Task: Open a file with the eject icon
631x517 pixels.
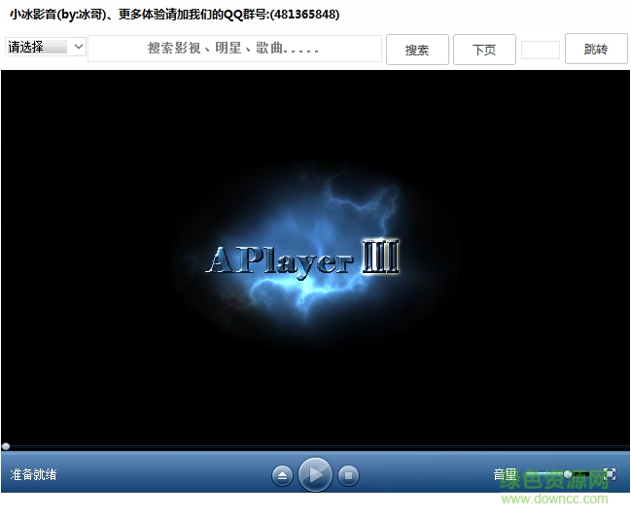Action: 282,475
